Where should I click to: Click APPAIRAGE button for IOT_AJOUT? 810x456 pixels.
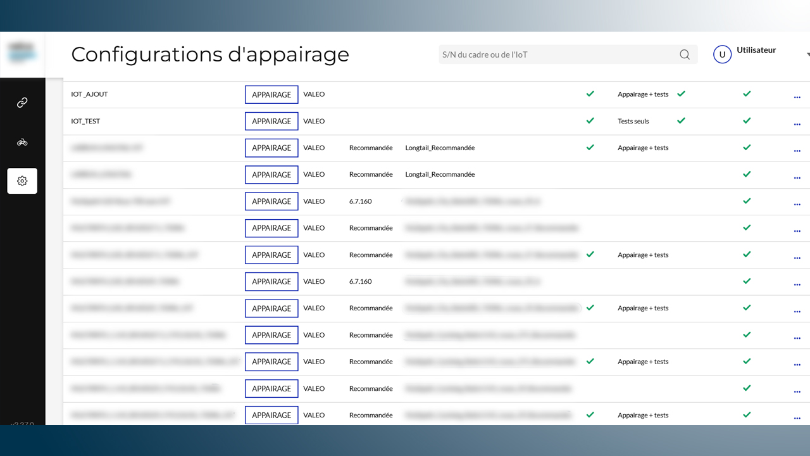click(x=271, y=94)
